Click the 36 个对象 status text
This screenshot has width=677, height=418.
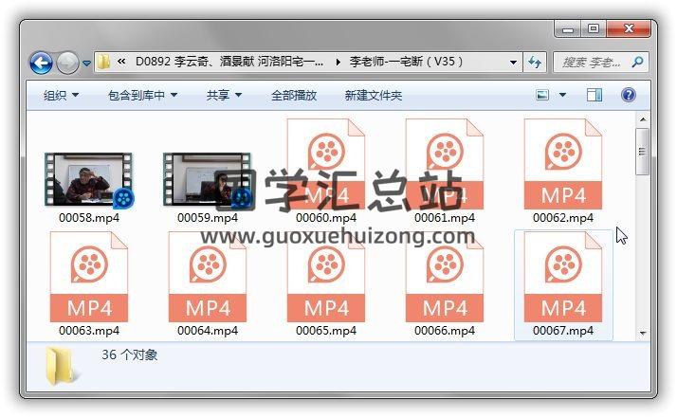[130, 354]
